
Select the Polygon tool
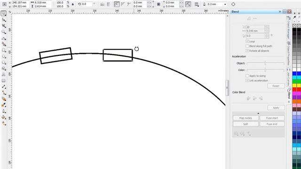[3, 62]
